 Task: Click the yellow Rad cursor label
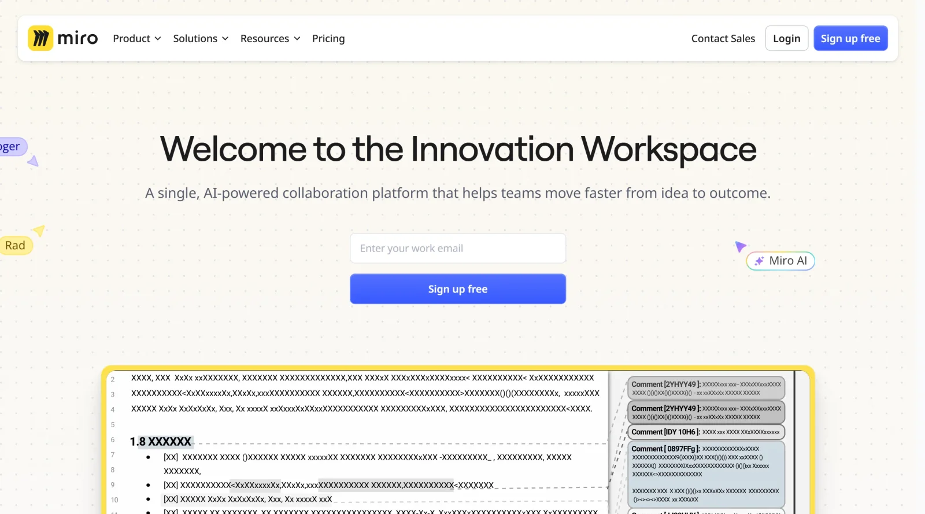coord(16,245)
